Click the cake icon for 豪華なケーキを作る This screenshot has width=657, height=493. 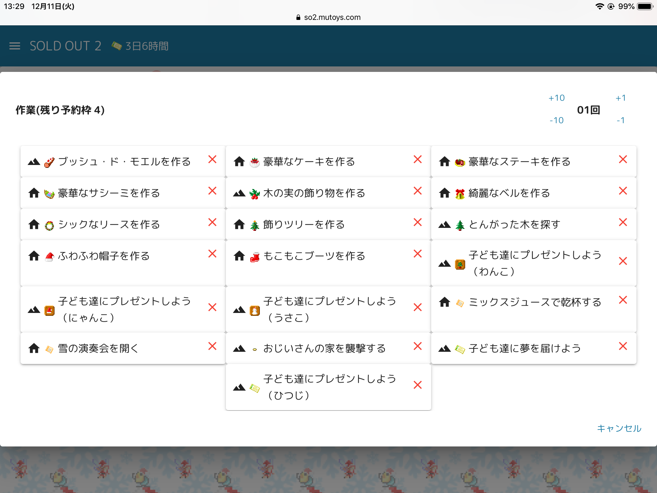pos(255,162)
